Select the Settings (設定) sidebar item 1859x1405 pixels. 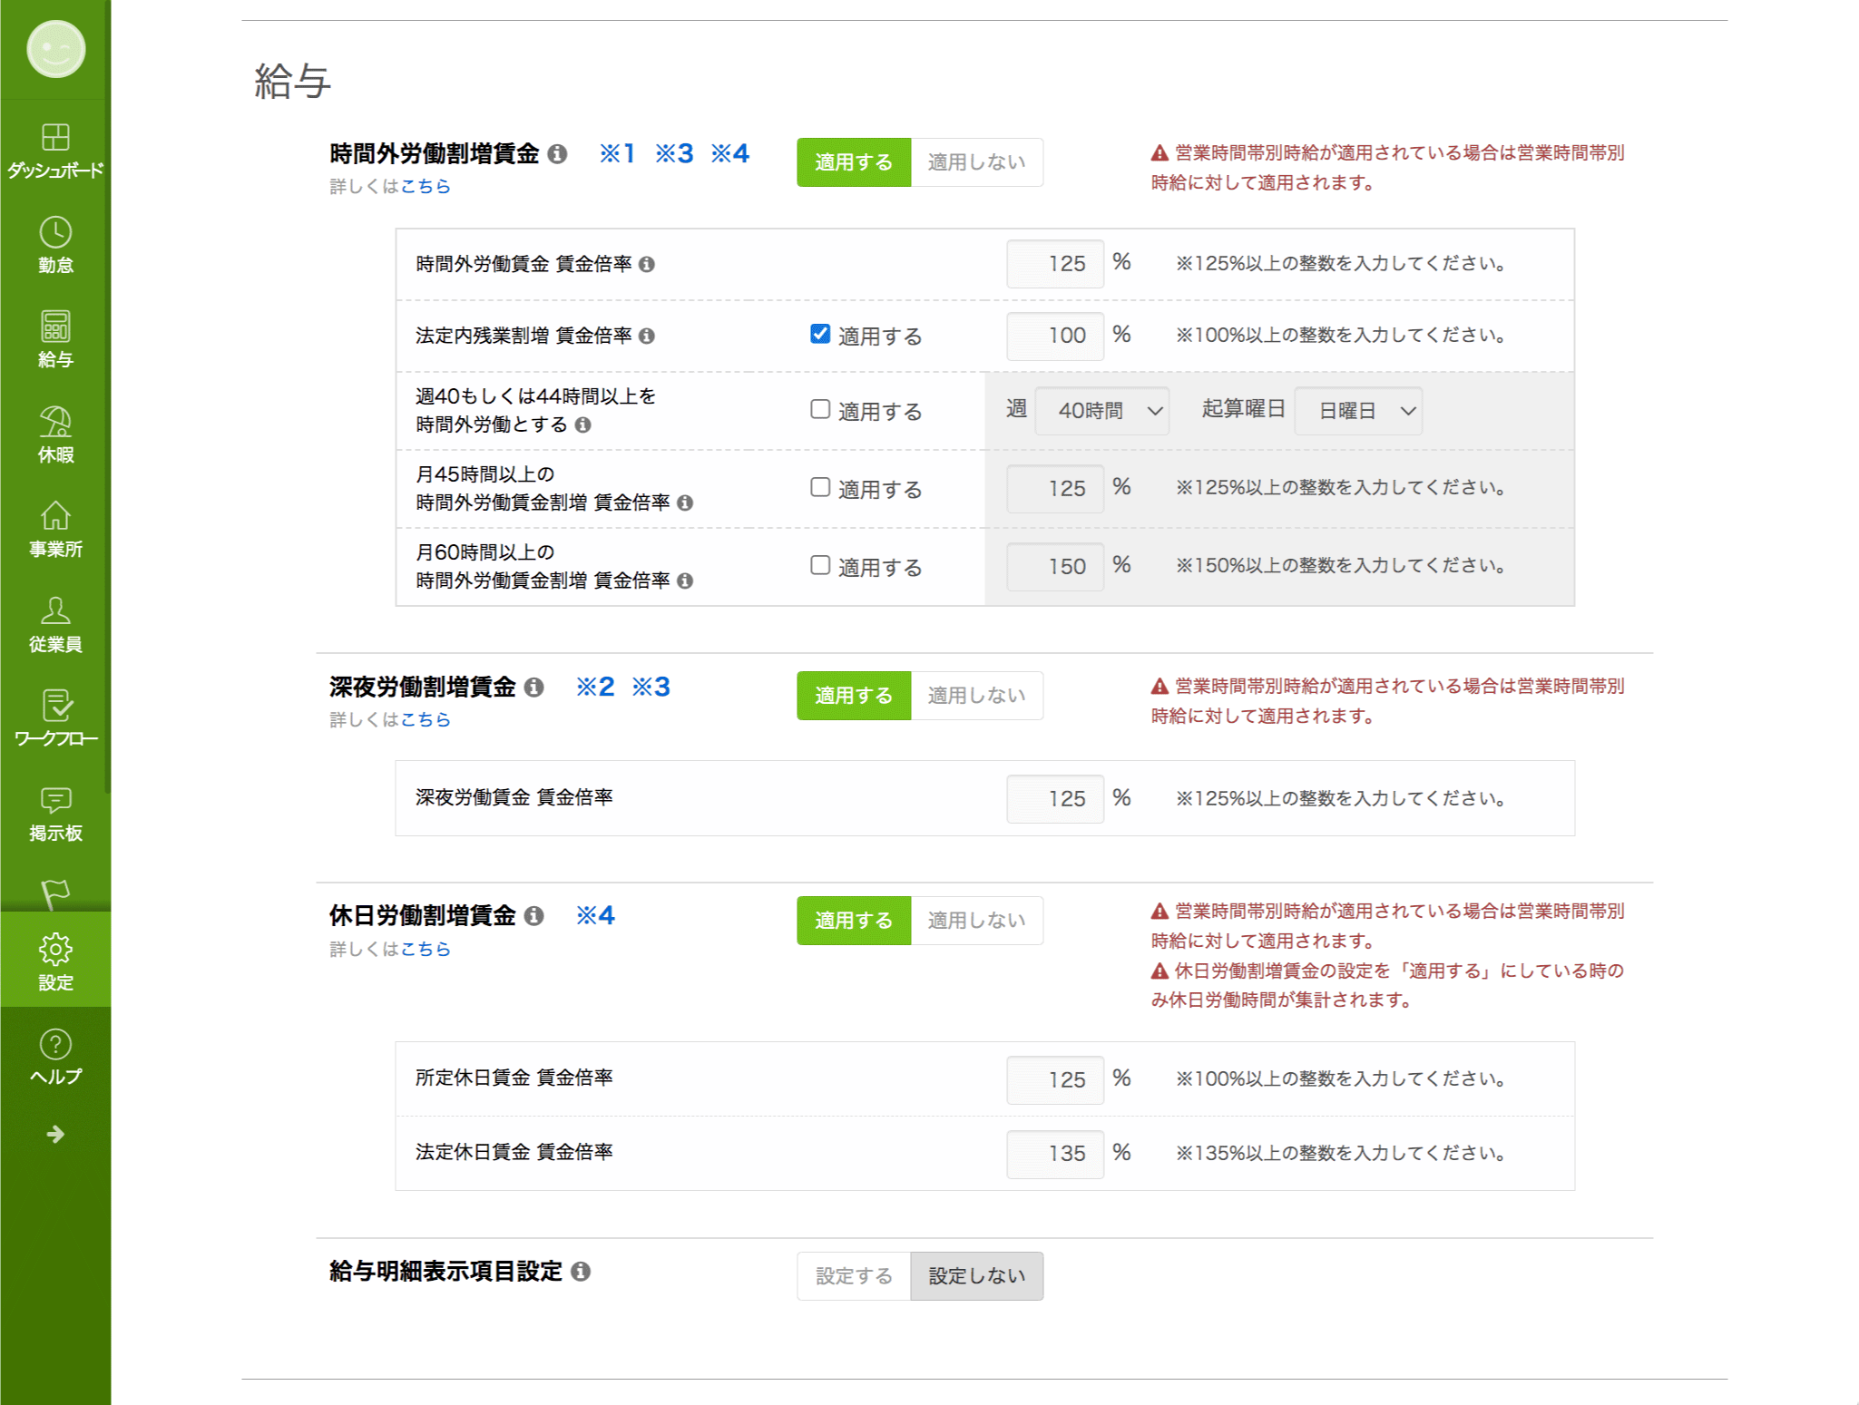coord(55,961)
